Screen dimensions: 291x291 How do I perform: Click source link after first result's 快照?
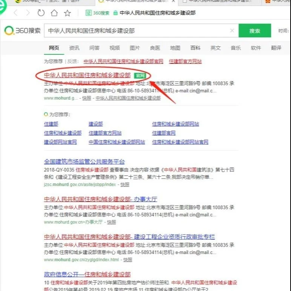[x=128, y=98]
